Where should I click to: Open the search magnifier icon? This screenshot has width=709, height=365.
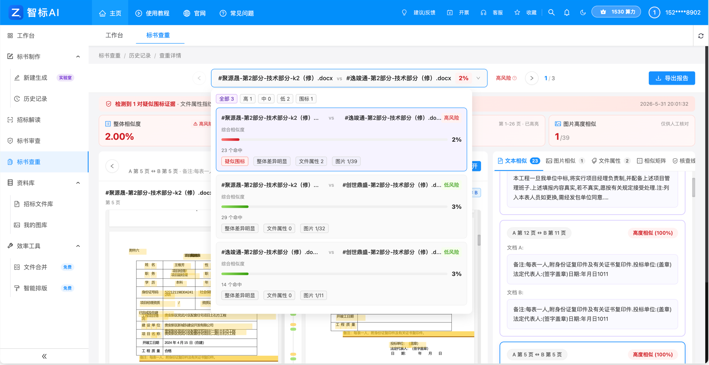[551, 13]
